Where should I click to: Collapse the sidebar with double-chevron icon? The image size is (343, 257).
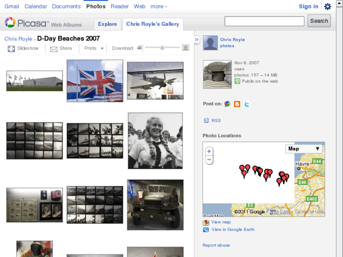click(x=197, y=40)
